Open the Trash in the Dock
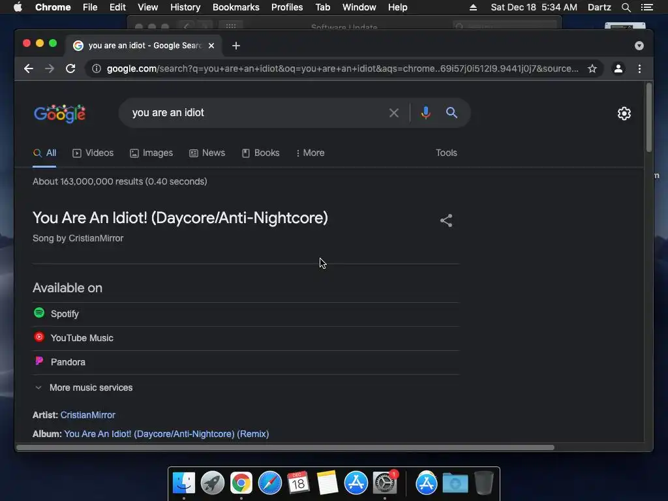The image size is (668, 501). pyautogui.click(x=483, y=483)
